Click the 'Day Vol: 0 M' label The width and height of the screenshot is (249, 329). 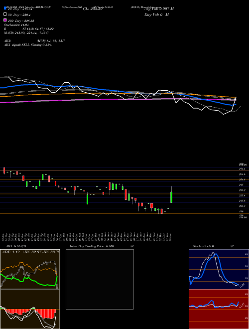point(156,15)
